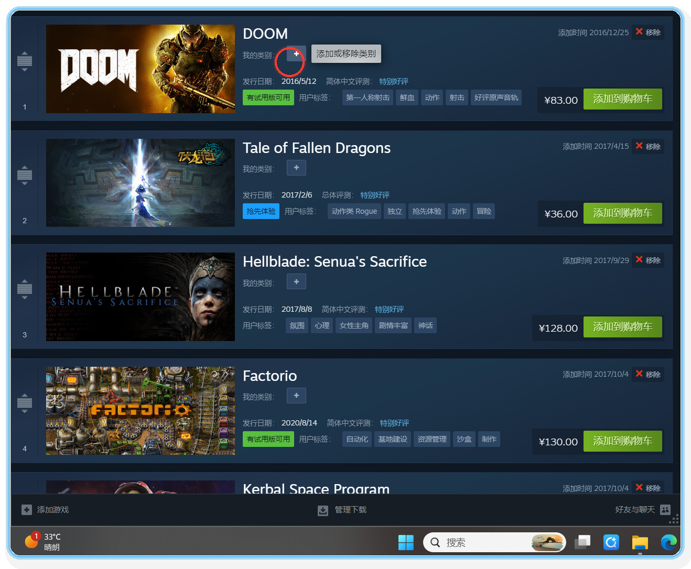Remove DOOM from the wishlist
691x569 pixels.
(648, 32)
